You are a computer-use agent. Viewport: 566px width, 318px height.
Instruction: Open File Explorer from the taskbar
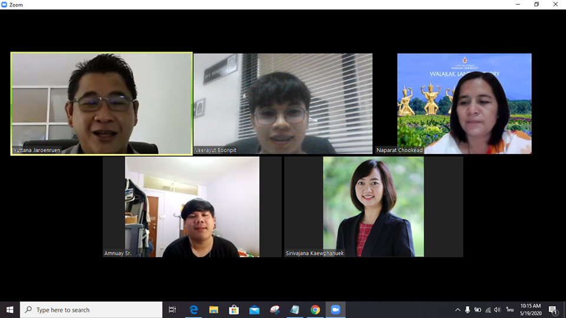[x=213, y=310]
